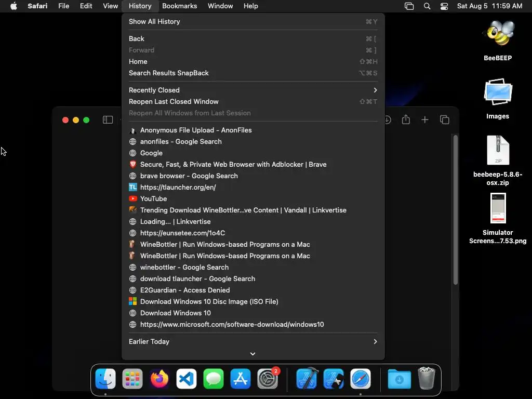
Task: Open Spotlight search in menu bar
Action: coord(427,6)
